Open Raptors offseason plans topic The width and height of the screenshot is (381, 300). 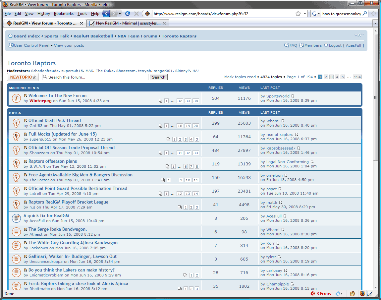pos(52,161)
